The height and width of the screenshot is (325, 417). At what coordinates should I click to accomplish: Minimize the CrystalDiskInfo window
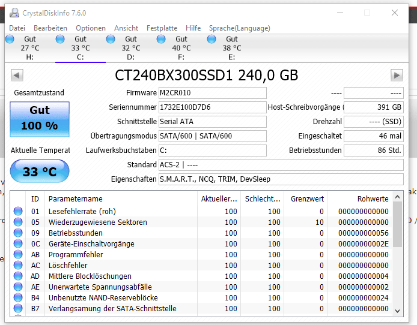[x=340, y=13]
